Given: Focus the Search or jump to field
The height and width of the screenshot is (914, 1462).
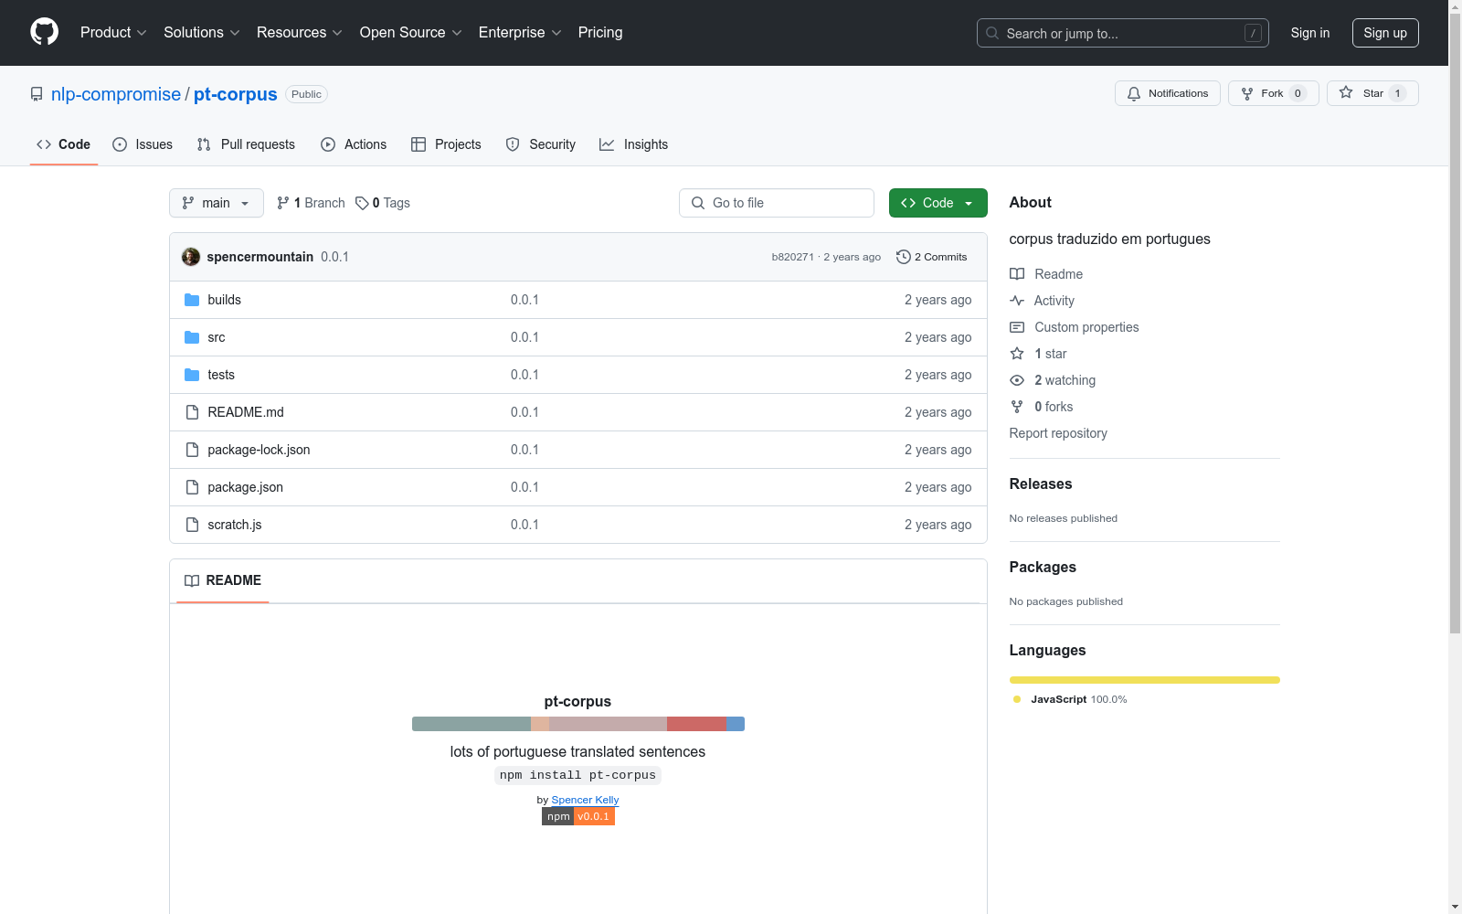Looking at the screenshot, I should pyautogui.click(x=1123, y=33).
